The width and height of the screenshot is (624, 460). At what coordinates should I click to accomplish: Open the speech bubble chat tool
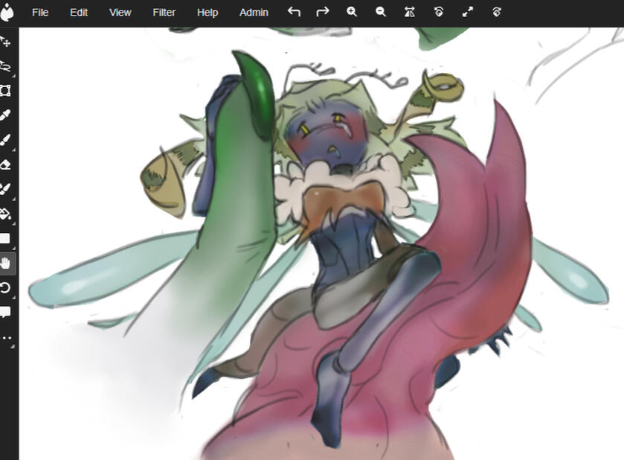coord(5,312)
